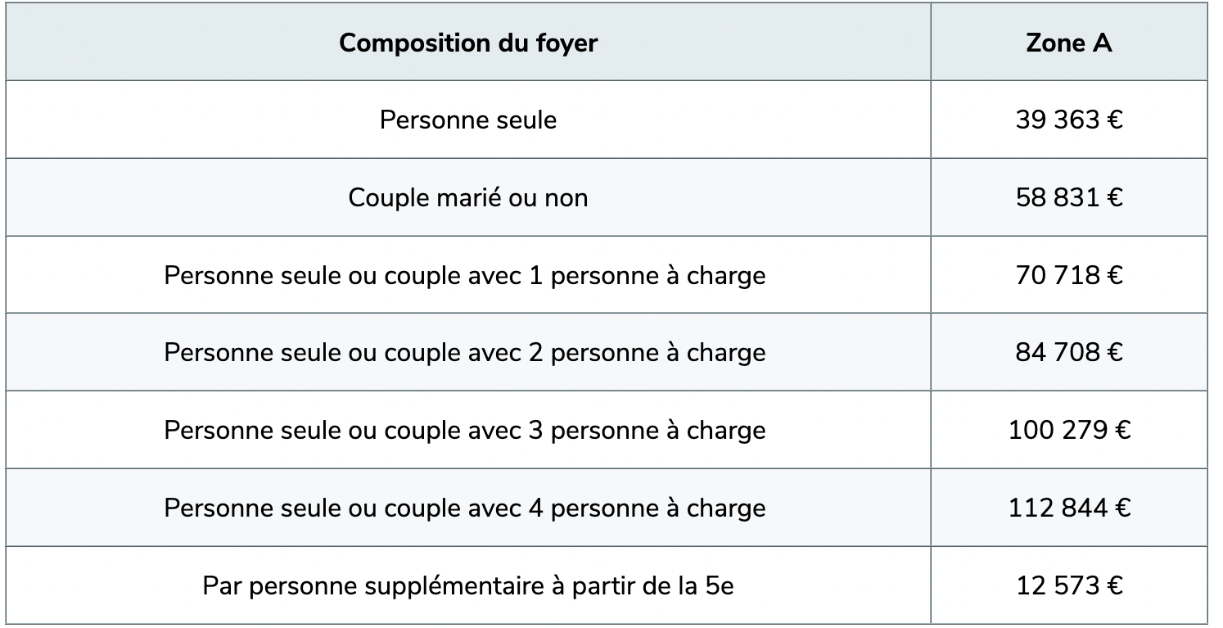Click the 100 279 € amount
Viewport: 1223px width, 628px height.
[1068, 431]
